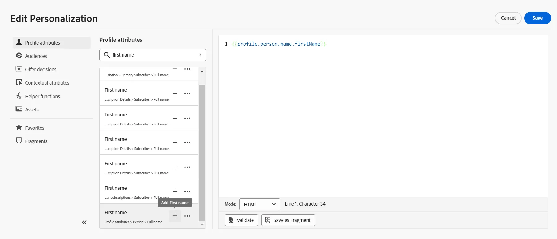Open the Profile attributes section

[x=52, y=43]
